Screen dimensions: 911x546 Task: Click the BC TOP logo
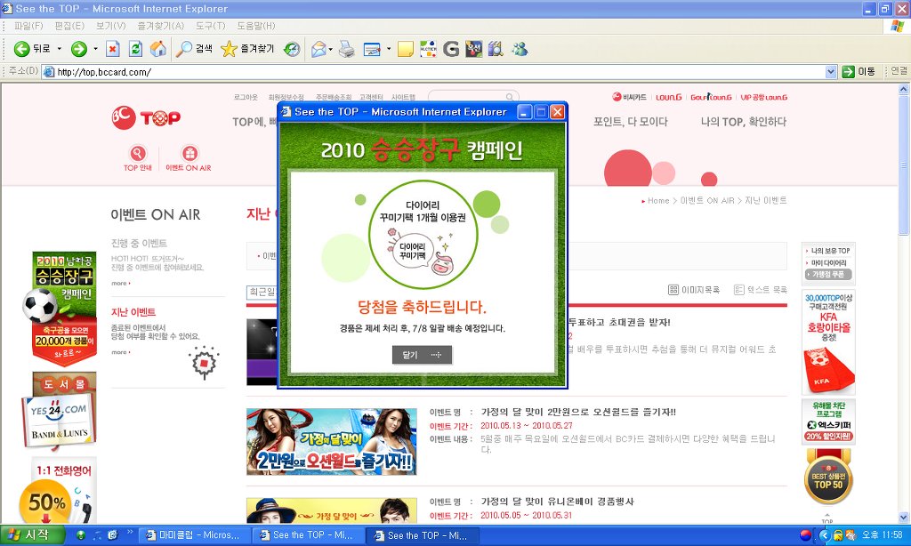click(147, 118)
